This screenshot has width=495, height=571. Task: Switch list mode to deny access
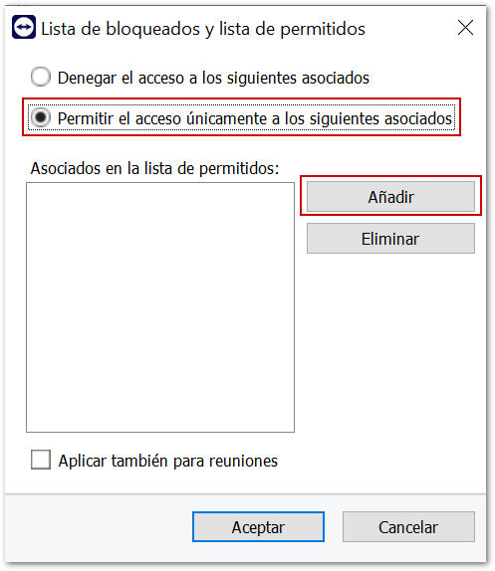(x=41, y=77)
